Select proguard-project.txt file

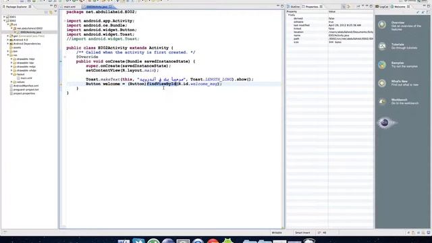(x=26, y=90)
